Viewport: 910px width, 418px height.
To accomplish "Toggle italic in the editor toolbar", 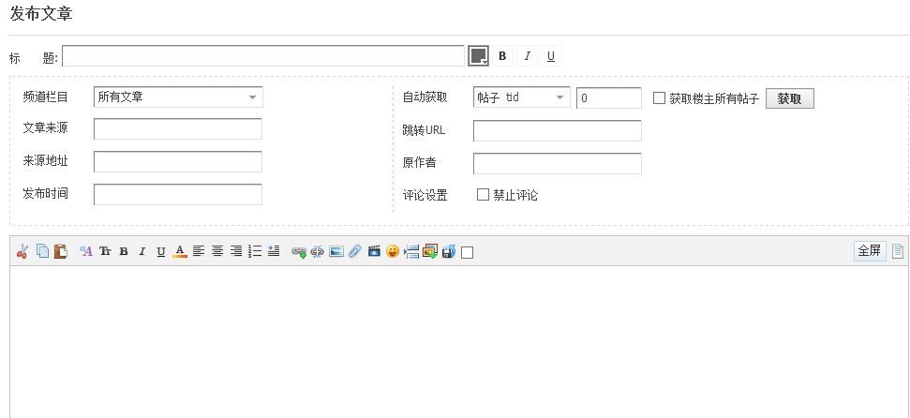I will click(x=142, y=251).
